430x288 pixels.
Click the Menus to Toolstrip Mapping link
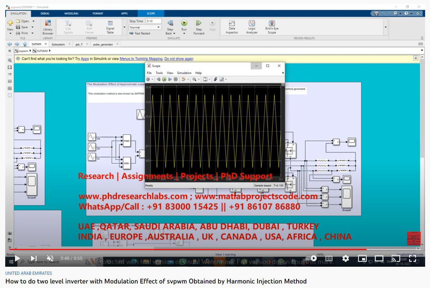141,59
